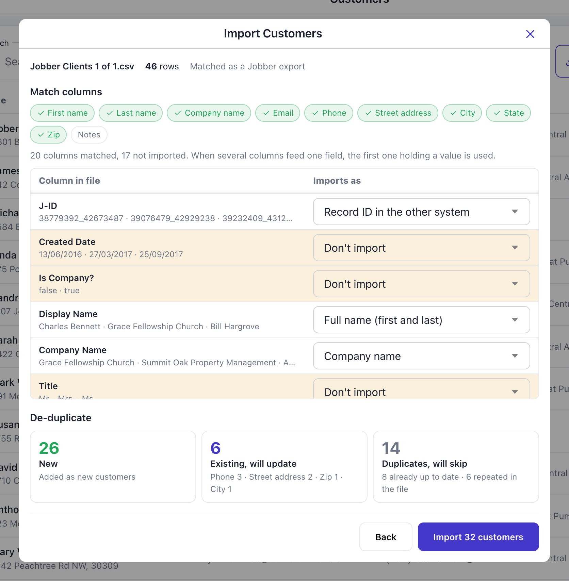The height and width of the screenshot is (581, 569).
Task: Toggle the Zip column chip
Action: pos(48,135)
